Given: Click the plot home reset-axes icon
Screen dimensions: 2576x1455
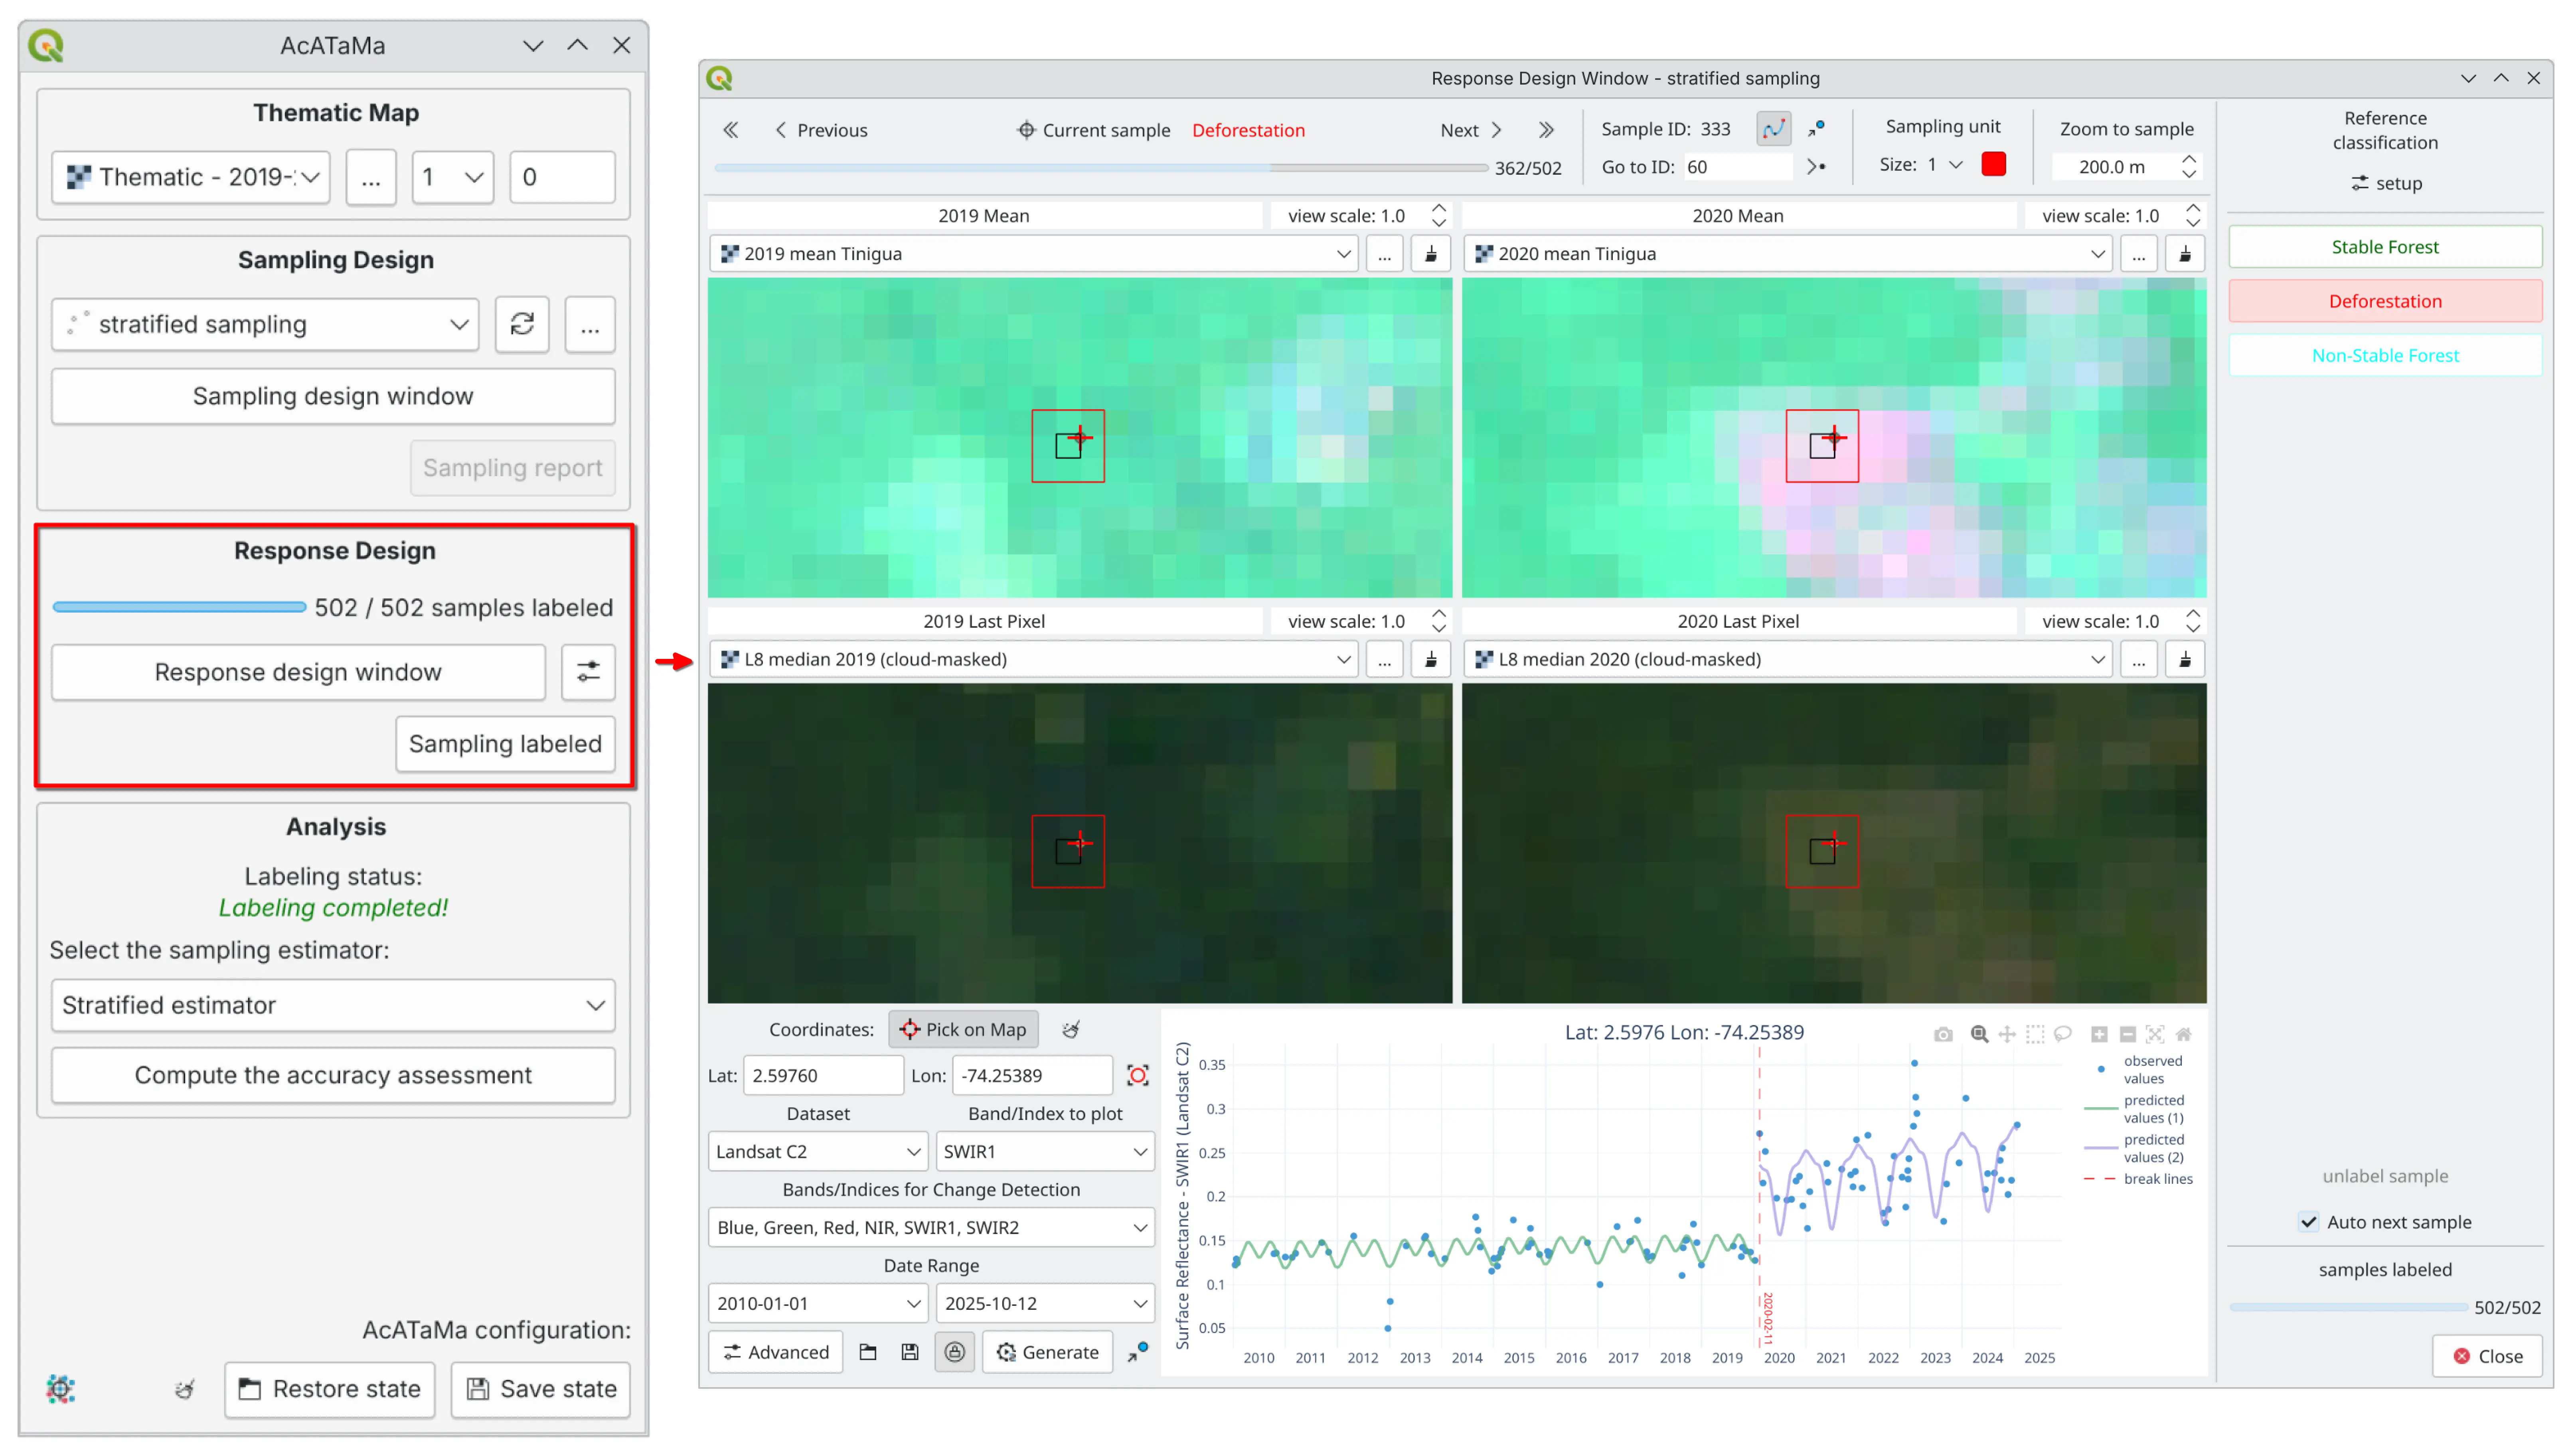Looking at the screenshot, I should pyautogui.click(x=2184, y=1034).
